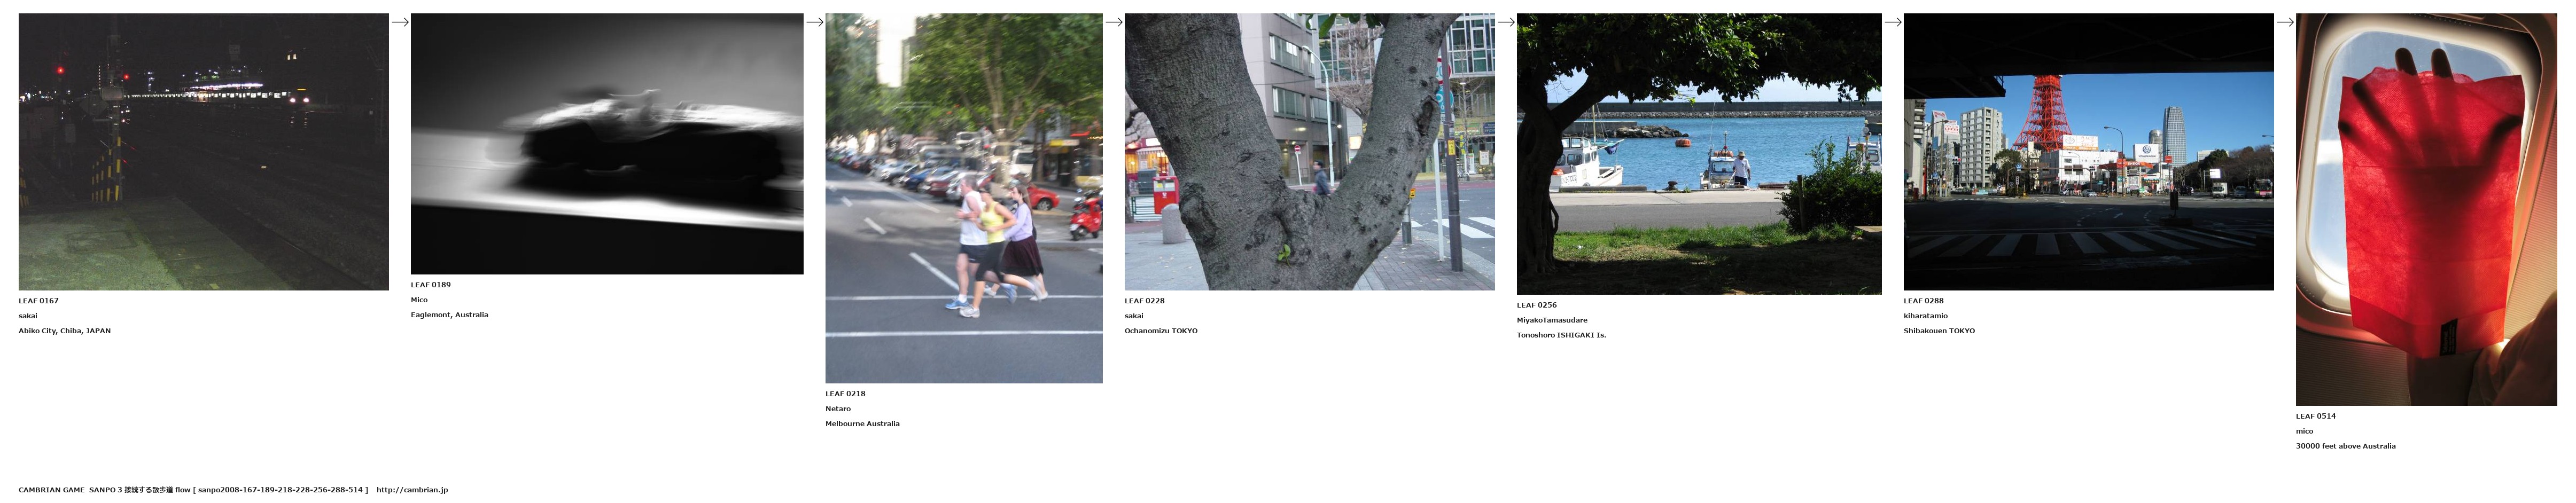The image size is (2576, 503).
Task: Click author name kiharatamio
Action: coord(1926,316)
